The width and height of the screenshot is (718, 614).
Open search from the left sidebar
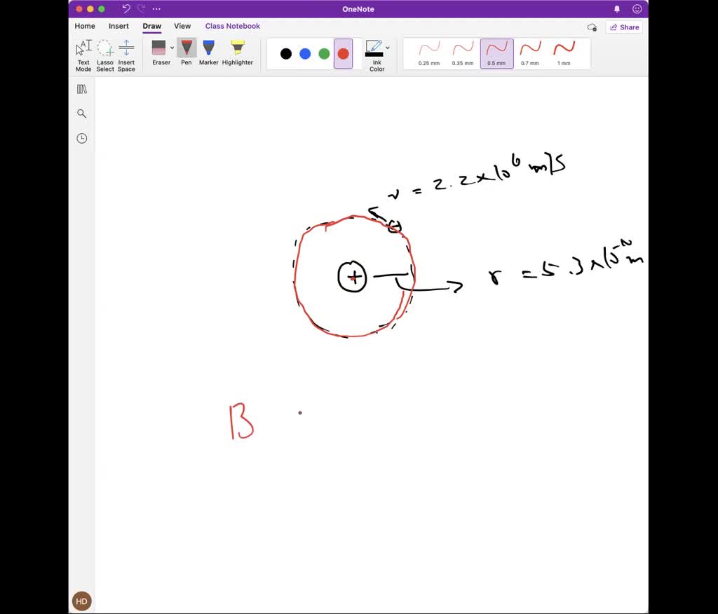click(81, 113)
